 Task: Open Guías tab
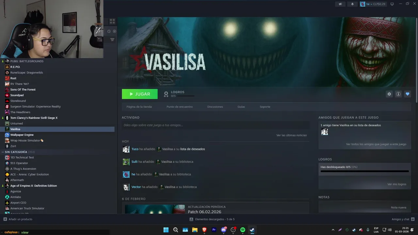point(241,107)
